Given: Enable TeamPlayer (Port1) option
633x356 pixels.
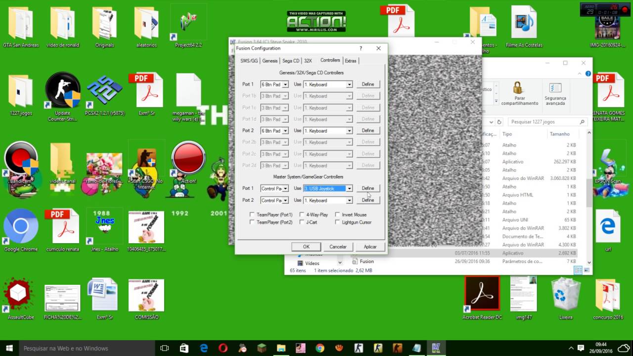Looking at the screenshot, I should tap(252, 215).
